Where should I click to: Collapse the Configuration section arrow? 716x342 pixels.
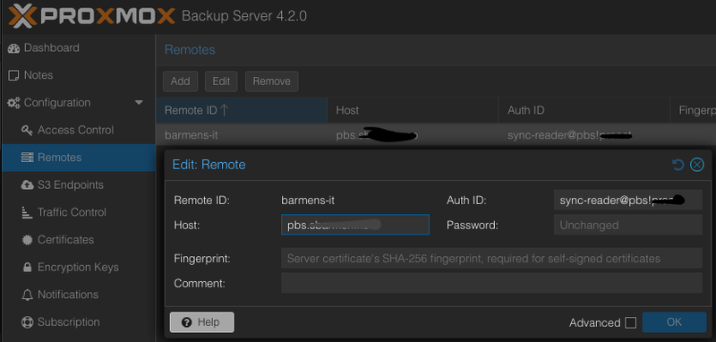(x=140, y=103)
